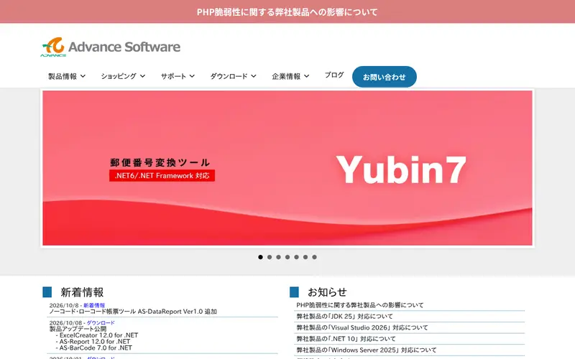The height and width of the screenshot is (359, 575).
Task: Open PHP脆弱性 notice in お知らせ list
Action: [360, 305]
